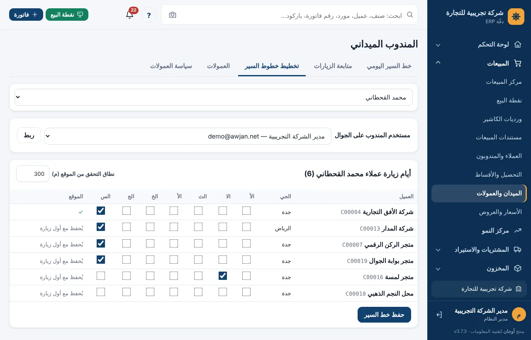Switch to the العمولات tab
This screenshot has width=531, height=340.
click(219, 66)
